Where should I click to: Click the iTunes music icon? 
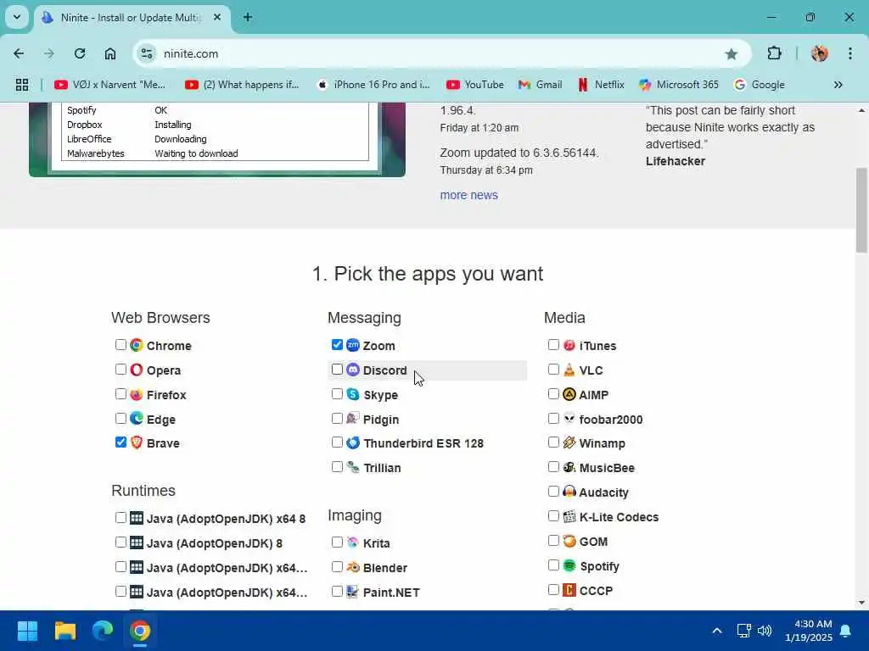[x=569, y=345]
